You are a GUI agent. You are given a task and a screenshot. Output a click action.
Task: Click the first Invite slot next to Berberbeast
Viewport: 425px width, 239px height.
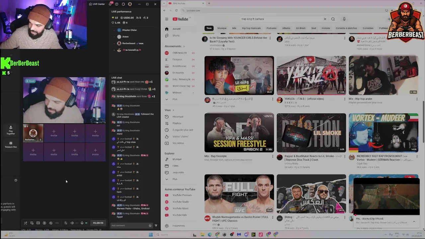54,133
